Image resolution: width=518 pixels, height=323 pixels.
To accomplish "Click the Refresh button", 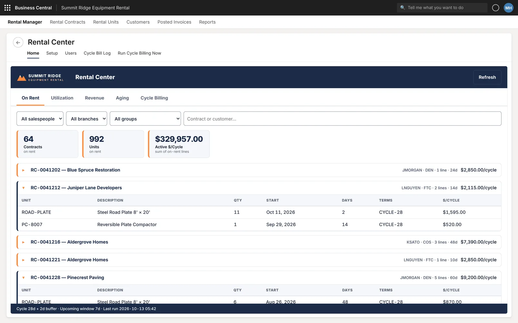I will point(487,77).
